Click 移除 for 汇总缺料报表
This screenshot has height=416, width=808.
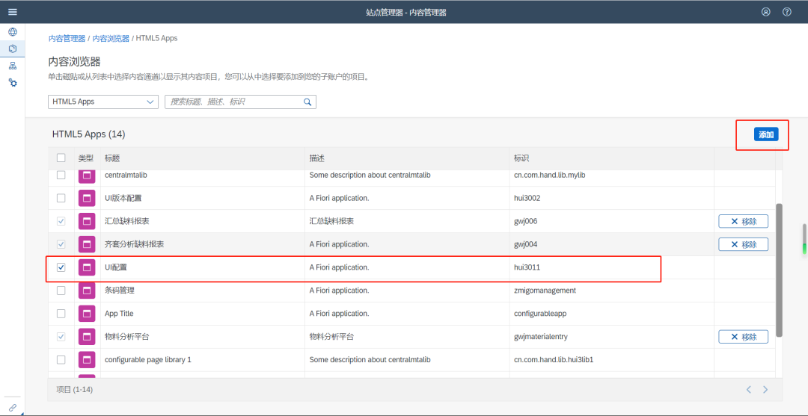coord(744,222)
